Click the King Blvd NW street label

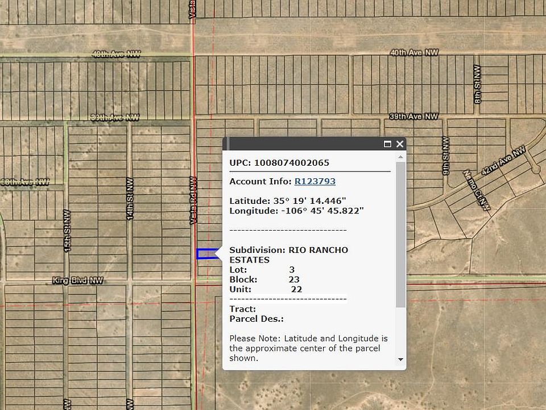(x=78, y=281)
